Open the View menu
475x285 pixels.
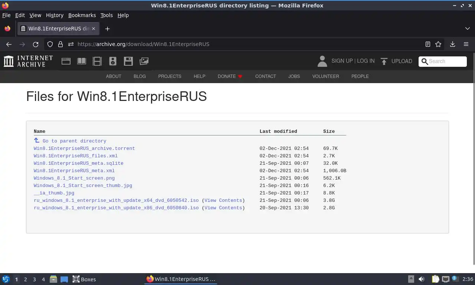[x=35, y=15]
